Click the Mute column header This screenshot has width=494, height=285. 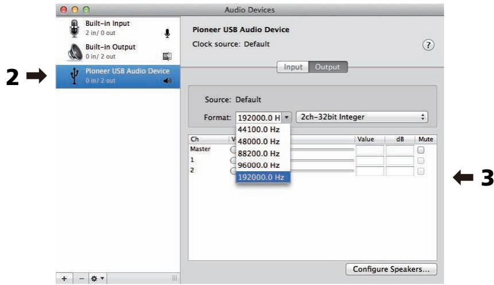[x=426, y=139]
